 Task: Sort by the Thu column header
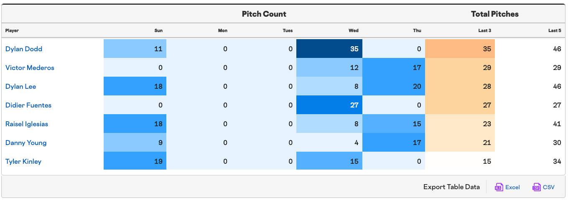(417, 30)
